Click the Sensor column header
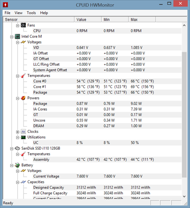The height and width of the screenshot is (208, 190). 39,20
